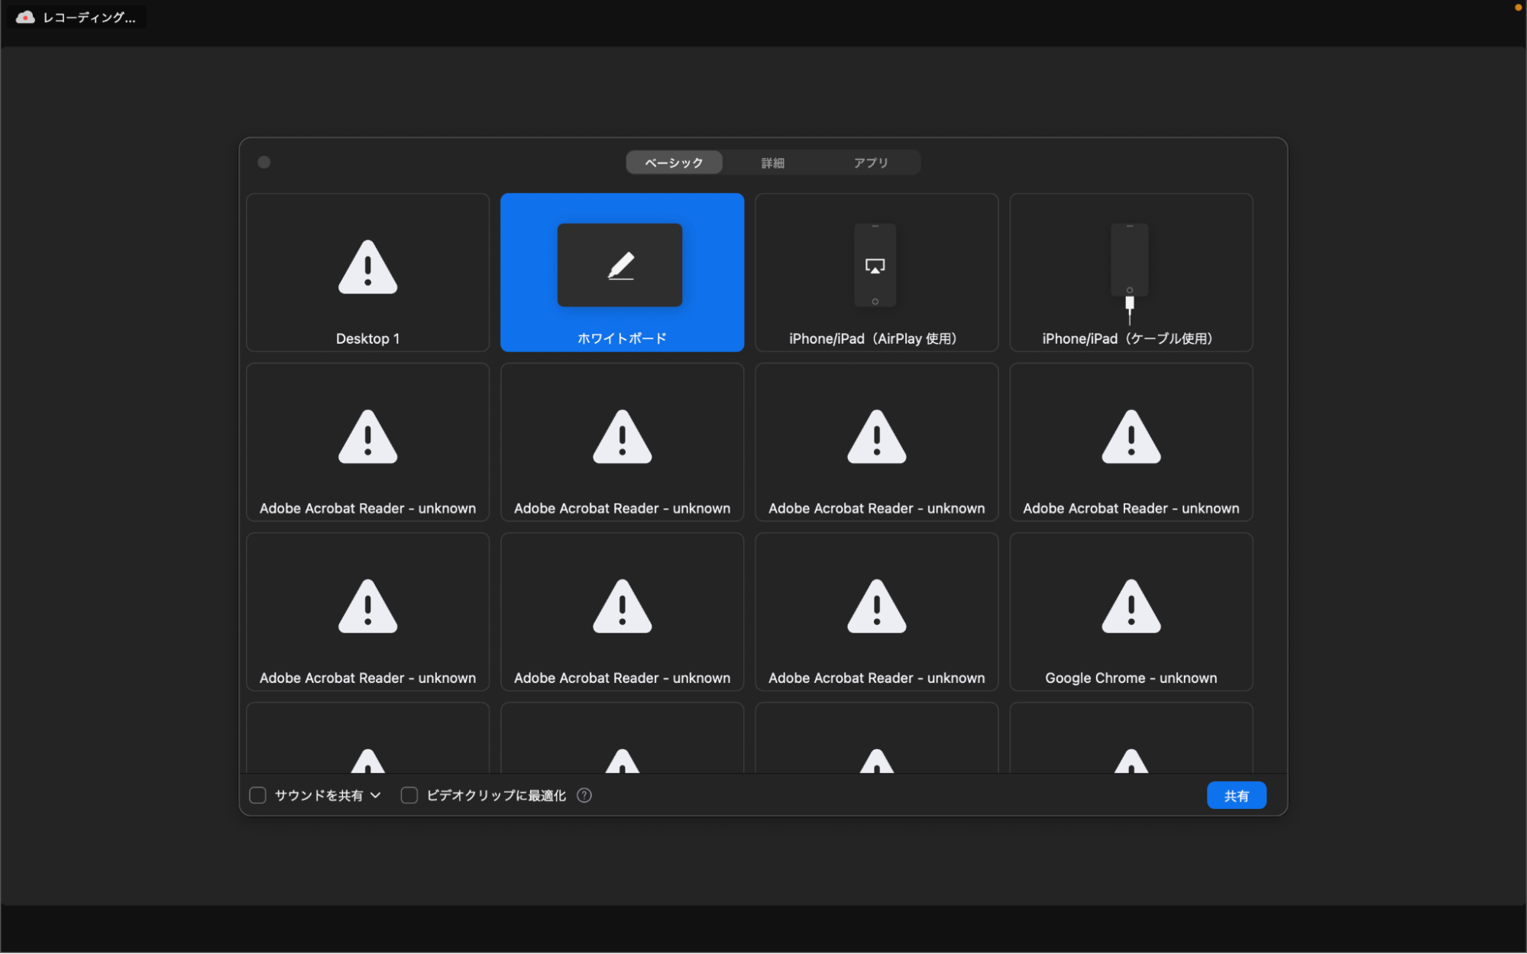This screenshot has height=954, width=1527.
Task: Select Adobe Acrobat Reader tile directly beneath Desktop 1
Action: point(367,442)
